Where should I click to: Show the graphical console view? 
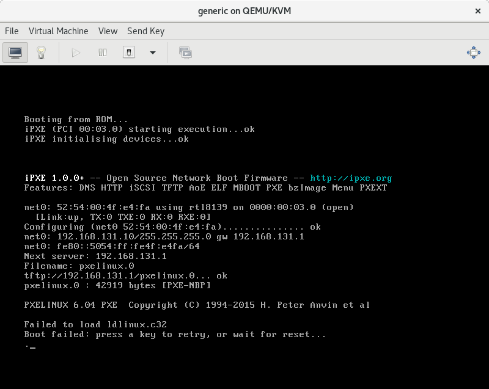15,53
